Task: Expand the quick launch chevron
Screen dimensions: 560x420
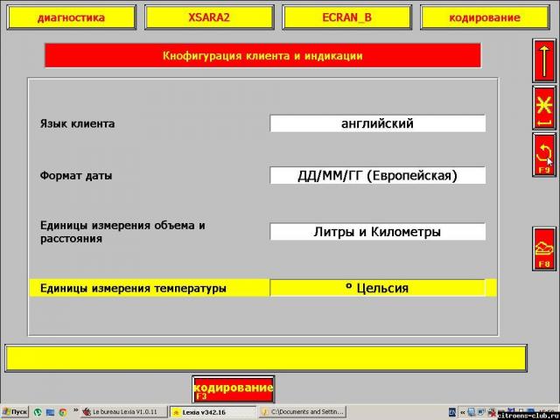Action: pos(75,410)
